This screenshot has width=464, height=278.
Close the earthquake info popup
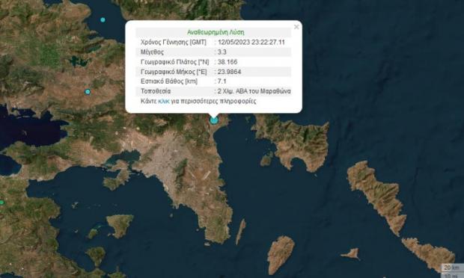point(296,27)
